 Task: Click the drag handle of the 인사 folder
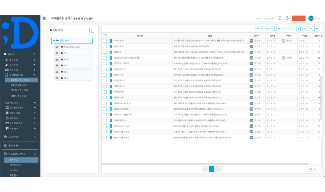tap(57, 53)
